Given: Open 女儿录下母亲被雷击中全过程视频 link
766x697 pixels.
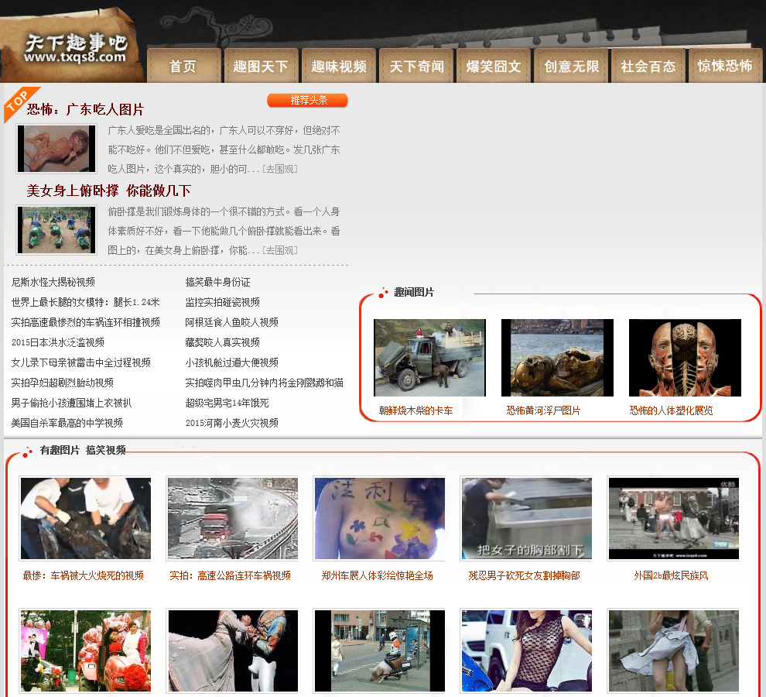Looking at the screenshot, I should 81,362.
